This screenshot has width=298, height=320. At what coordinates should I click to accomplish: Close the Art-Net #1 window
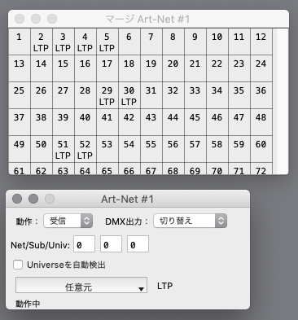pyautogui.click(x=17, y=199)
